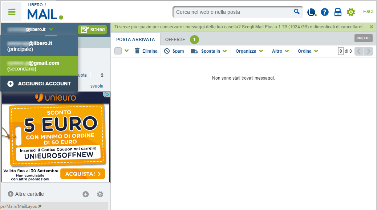377x210 pixels.
Task: Select the gmail.com secondary account
Action: point(39,66)
